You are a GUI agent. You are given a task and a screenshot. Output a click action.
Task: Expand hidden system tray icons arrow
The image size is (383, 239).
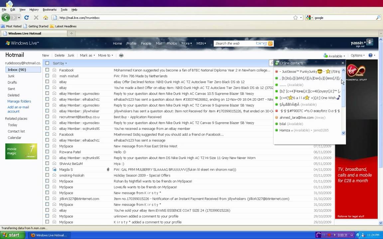pos(358,235)
